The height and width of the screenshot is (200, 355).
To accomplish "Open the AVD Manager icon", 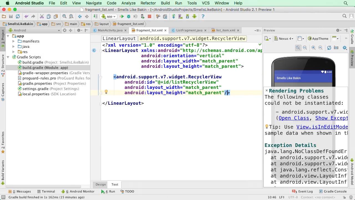I will tap(181, 17).
